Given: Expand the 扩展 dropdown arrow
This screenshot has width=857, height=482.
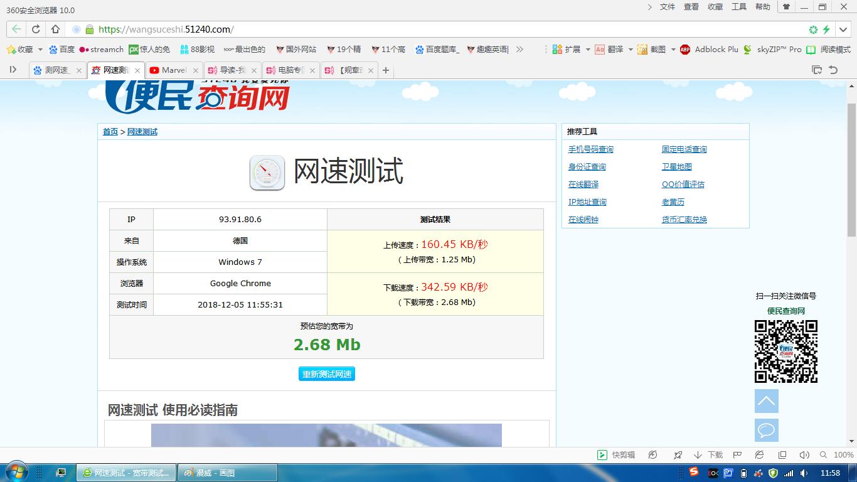Looking at the screenshot, I should pos(588,49).
